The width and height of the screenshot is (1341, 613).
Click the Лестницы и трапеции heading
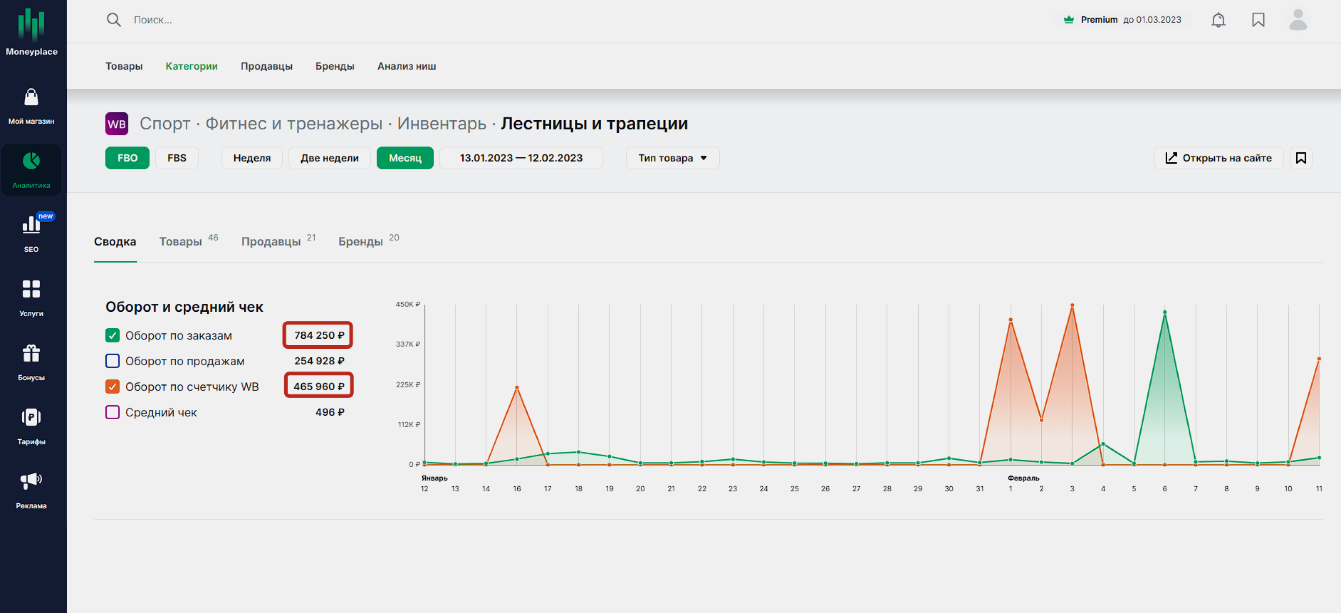[594, 124]
